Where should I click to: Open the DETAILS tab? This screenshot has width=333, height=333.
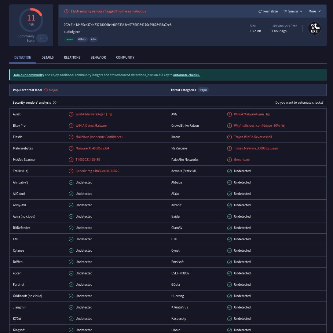pos(48,58)
